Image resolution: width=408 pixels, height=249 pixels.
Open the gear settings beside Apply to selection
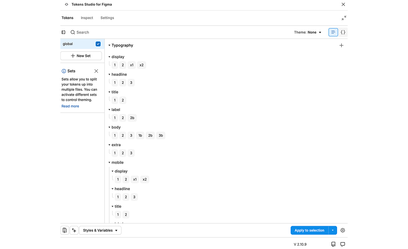(343, 230)
